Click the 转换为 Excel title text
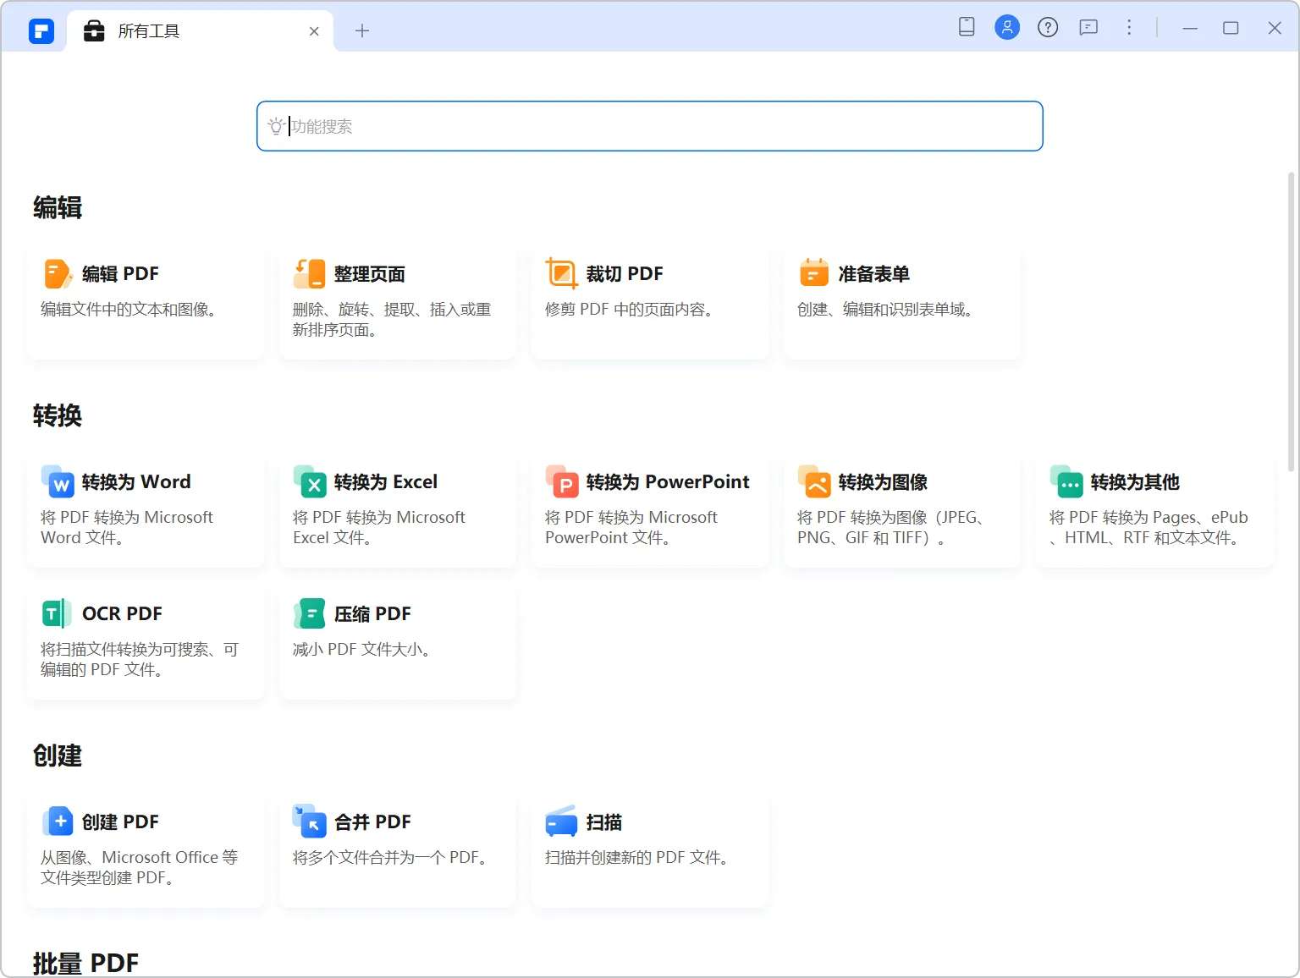Viewport: 1300px width, 978px height. 386,482
